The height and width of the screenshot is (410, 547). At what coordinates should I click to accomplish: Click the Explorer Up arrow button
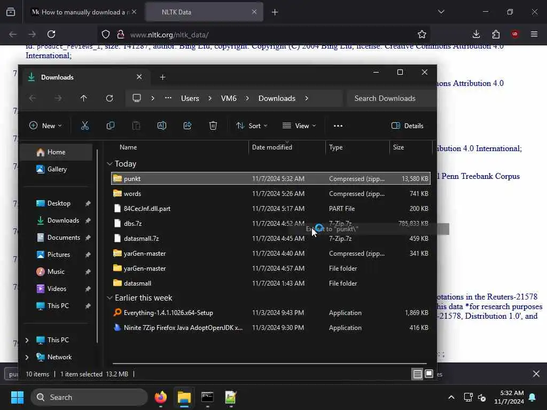[x=84, y=98]
